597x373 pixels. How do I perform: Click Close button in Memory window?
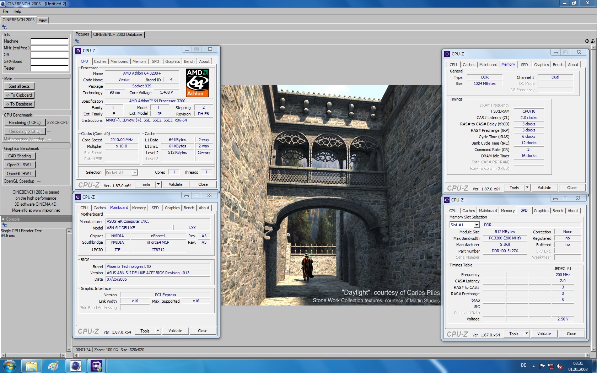pyautogui.click(x=572, y=188)
